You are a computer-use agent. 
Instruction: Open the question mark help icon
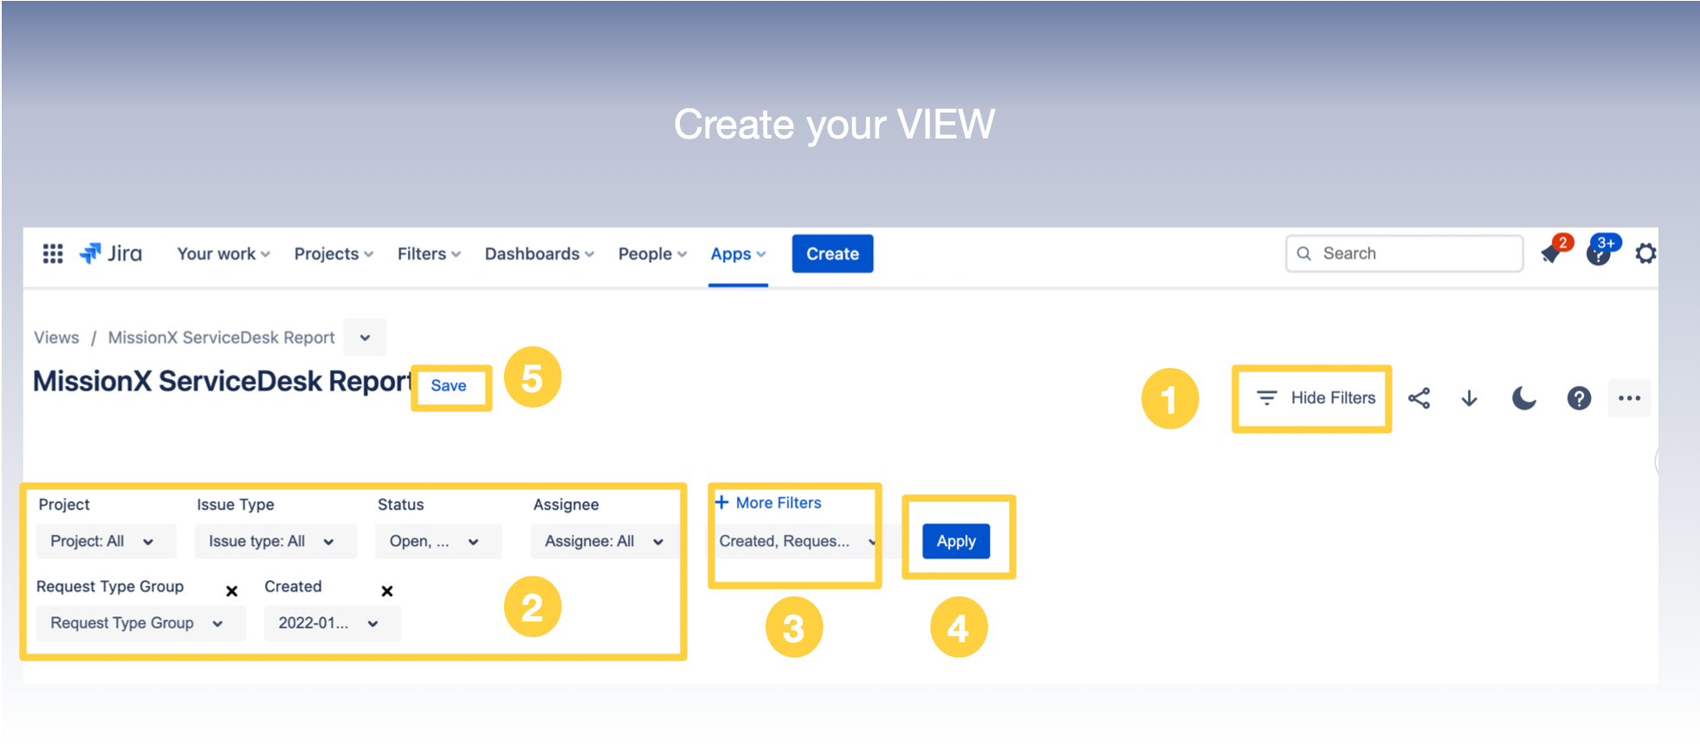pyautogui.click(x=1578, y=398)
